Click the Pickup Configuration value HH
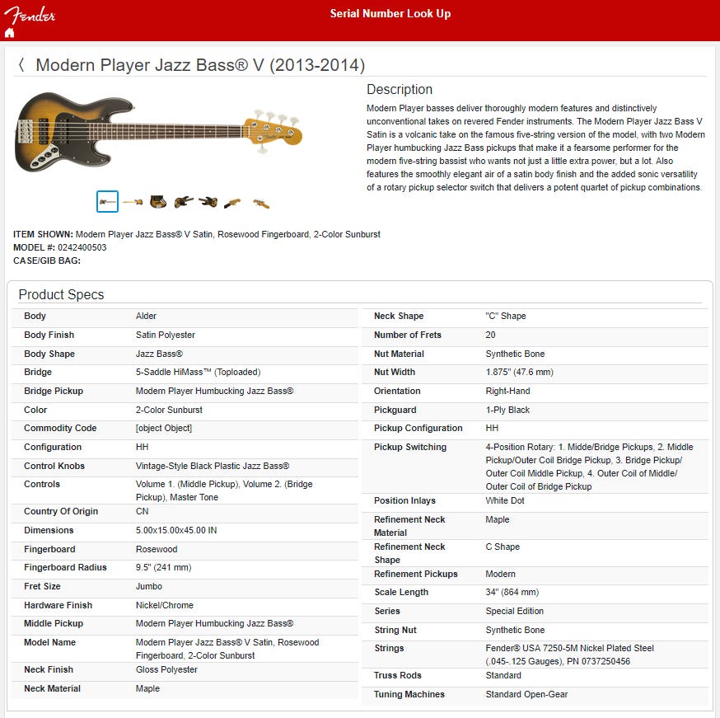 click(x=492, y=428)
